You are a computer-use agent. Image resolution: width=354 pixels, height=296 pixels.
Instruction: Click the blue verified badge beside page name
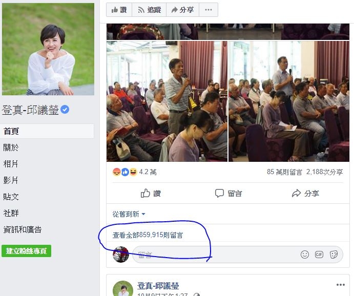65,110
